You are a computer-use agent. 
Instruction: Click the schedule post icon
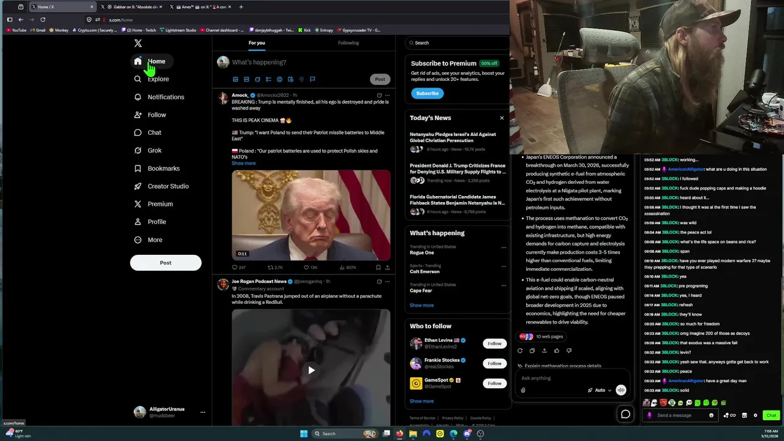coord(290,79)
